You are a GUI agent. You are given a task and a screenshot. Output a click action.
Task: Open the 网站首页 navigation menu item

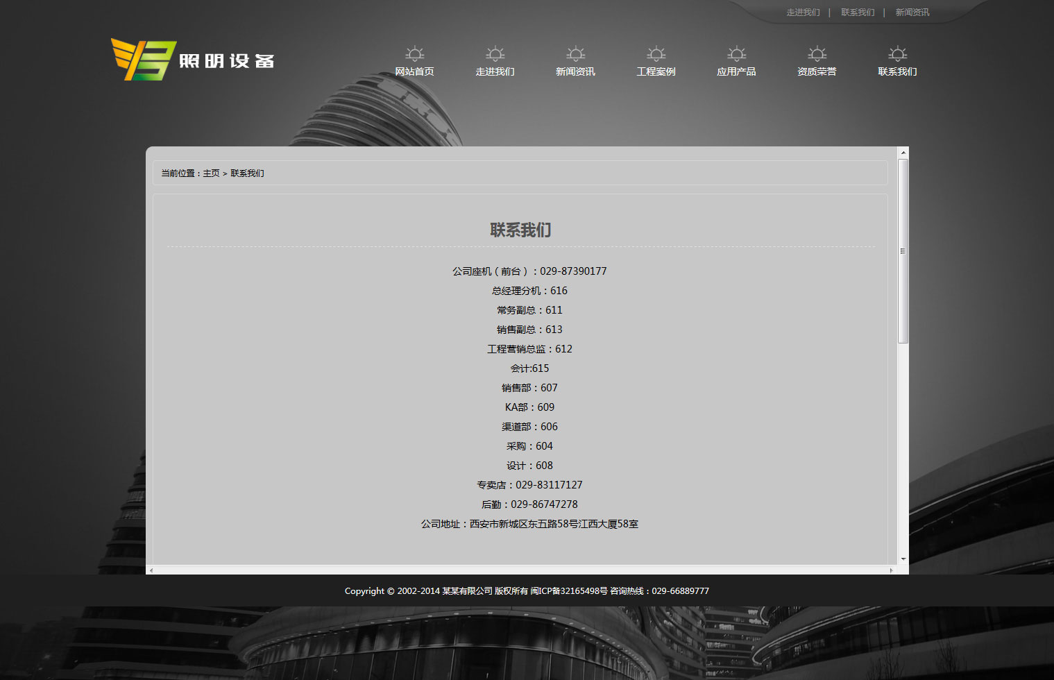(x=414, y=71)
